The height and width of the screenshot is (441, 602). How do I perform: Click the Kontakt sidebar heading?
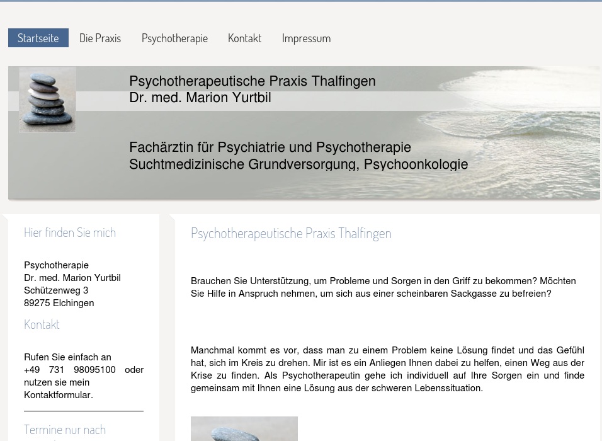(42, 324)
